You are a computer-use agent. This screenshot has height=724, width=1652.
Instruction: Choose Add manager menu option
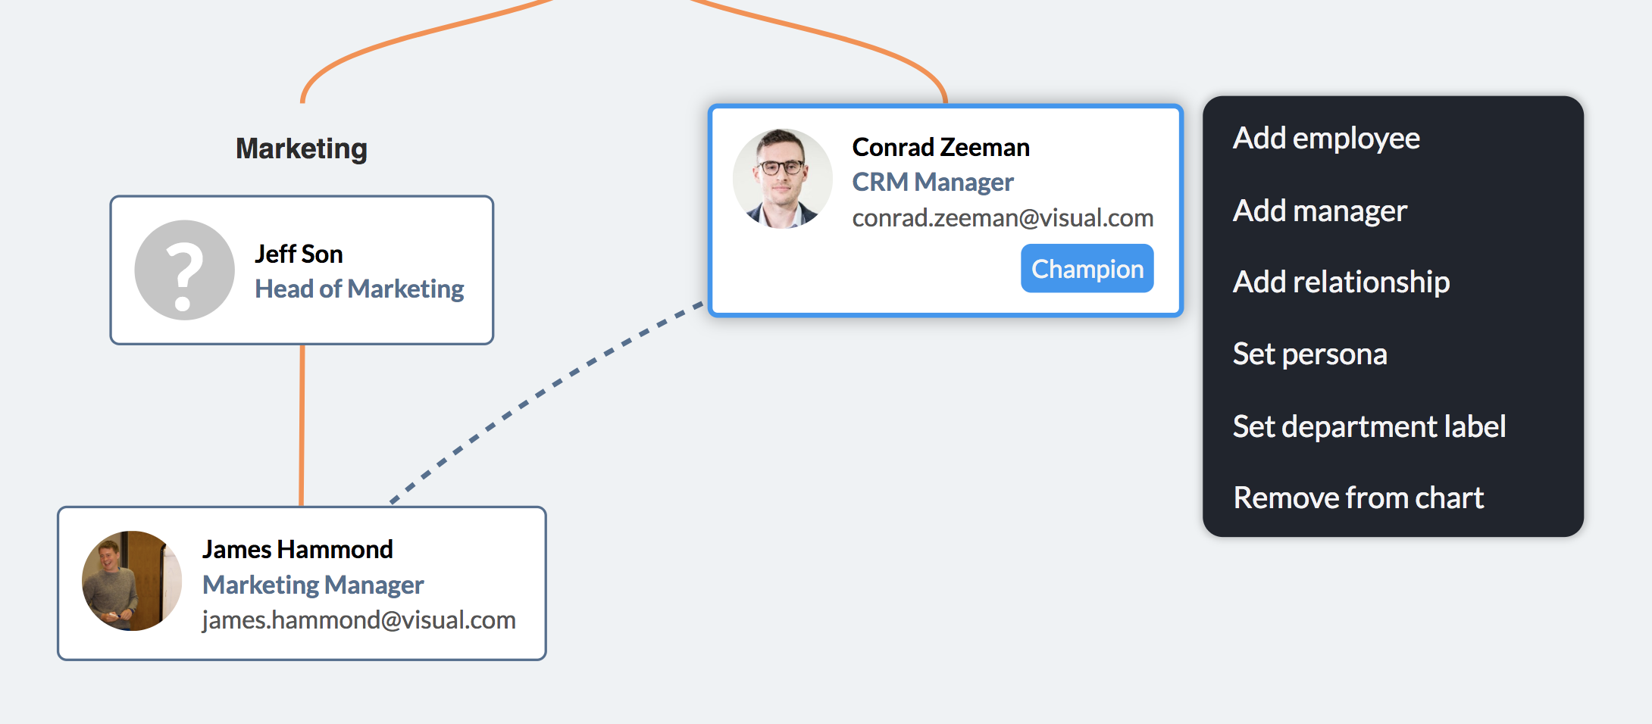tap(1319, 211)
